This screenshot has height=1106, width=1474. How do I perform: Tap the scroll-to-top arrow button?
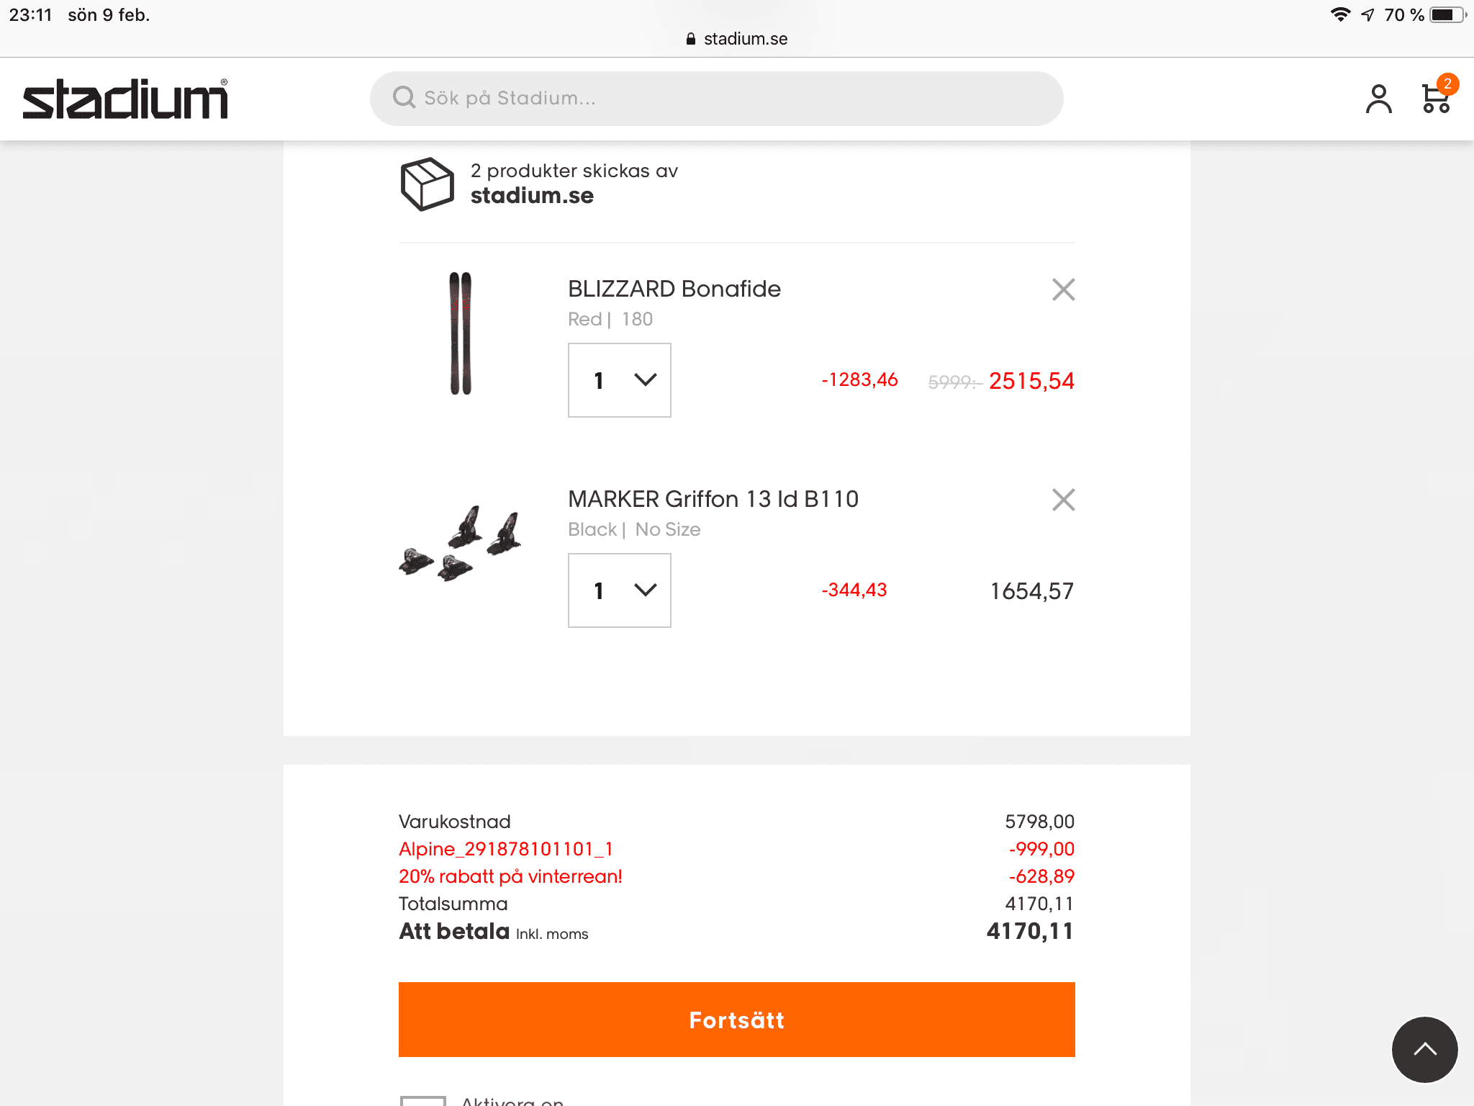[x=1424, y=1049]
